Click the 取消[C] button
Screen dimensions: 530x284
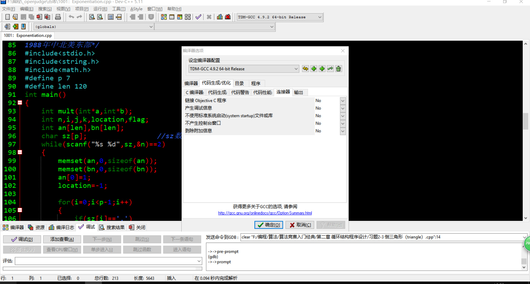tap(300, 225)
